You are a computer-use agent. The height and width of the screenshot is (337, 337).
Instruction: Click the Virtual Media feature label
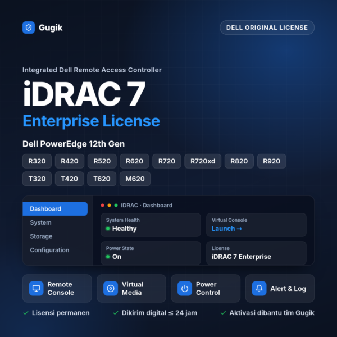pyautogui.click(x=133, y=289)
